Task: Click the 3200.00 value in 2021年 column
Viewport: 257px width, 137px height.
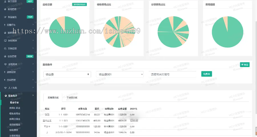Action: click(134, 121)
